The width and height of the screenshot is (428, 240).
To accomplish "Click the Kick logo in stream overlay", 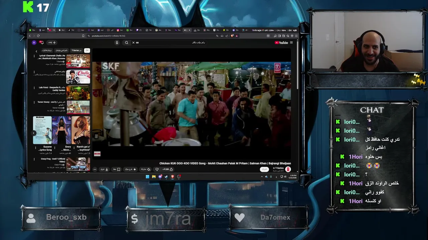I will pos(28,7).
